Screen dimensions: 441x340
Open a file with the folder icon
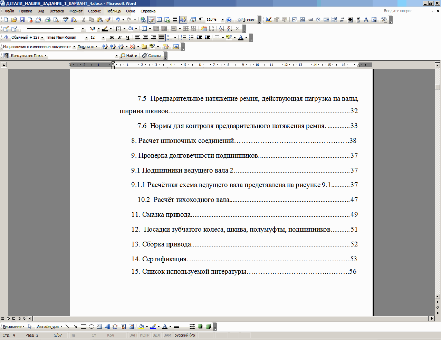14,20
